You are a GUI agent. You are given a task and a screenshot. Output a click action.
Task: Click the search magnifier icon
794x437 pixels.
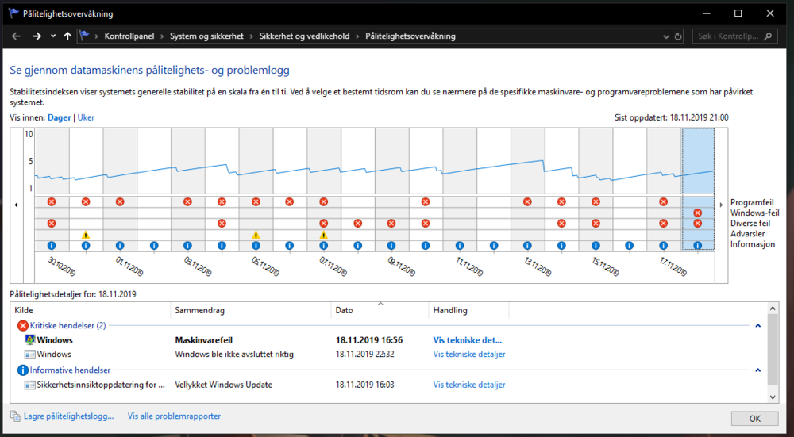768,36
